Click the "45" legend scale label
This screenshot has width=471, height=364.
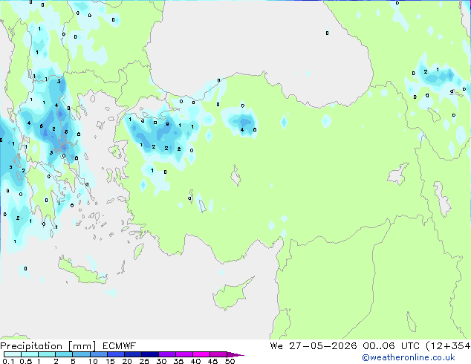pyautogui.click(x=212, y=361)
